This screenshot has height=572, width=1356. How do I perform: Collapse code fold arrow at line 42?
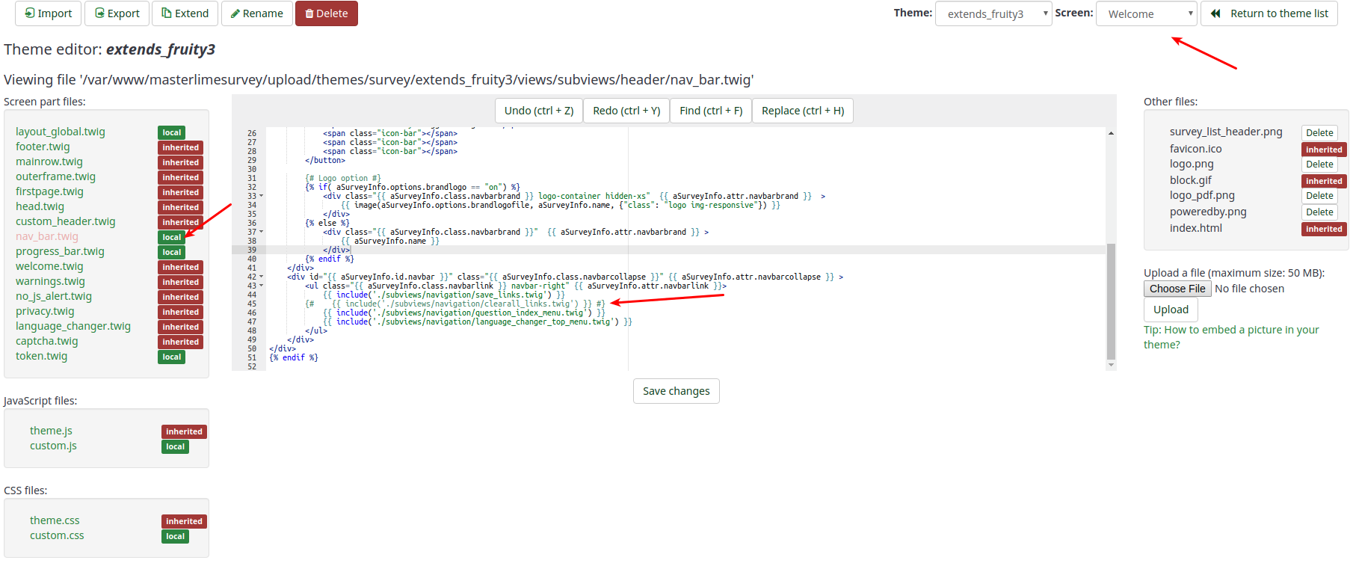261,277
